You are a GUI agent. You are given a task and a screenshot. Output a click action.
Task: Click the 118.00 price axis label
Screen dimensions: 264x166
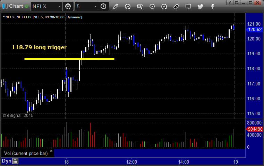coord(254,69)
